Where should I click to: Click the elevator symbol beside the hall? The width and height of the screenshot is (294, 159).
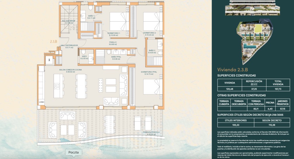50,60
